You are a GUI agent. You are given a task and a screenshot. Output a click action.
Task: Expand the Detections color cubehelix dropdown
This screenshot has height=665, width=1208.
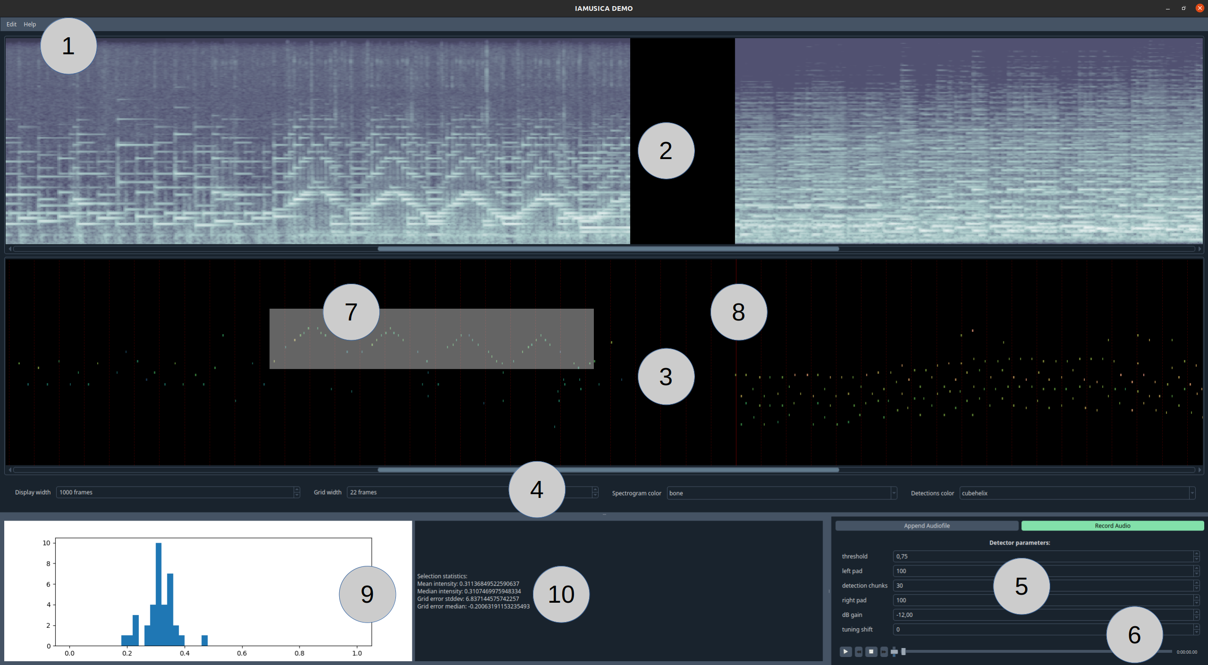[1192, 493]
